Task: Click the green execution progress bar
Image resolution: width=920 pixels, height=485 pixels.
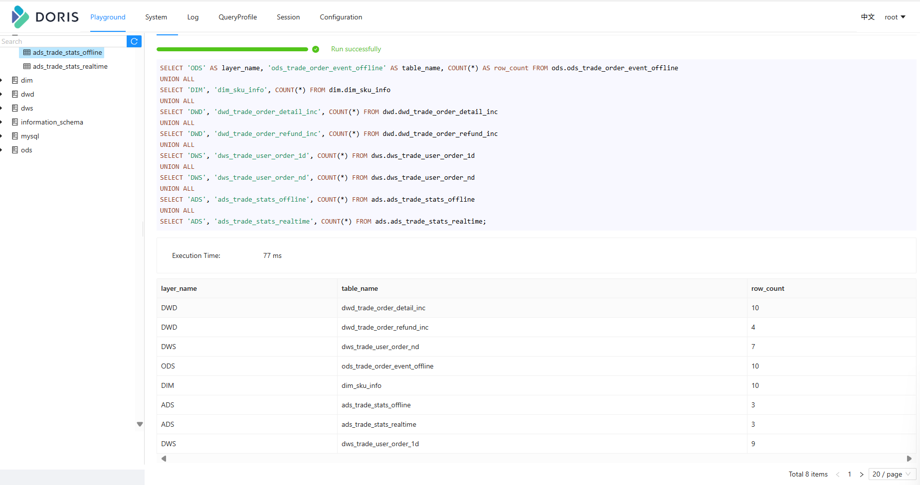Action: point(232,49)
